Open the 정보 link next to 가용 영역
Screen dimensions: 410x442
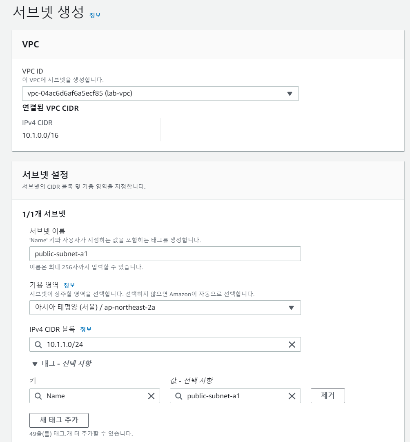click(x=69, y=285)
